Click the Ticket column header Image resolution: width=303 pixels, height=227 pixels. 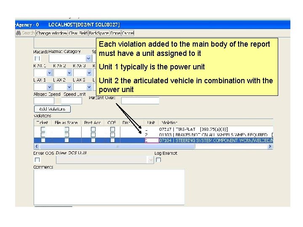click(x=43, y=123)
